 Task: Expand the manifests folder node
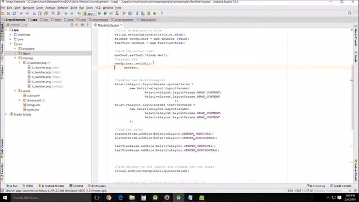coord(11,35)
